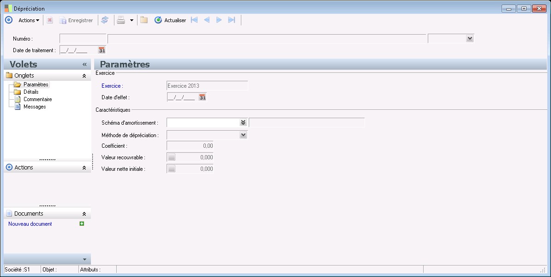Click the printer icon in toolbar
Viewport: 551px width, 277px height.
pos(120,20)
